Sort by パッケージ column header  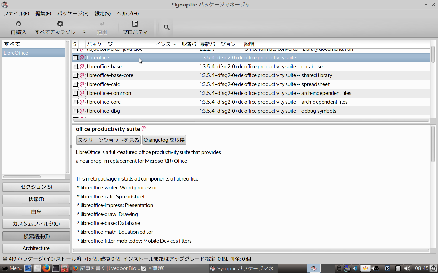119,44
